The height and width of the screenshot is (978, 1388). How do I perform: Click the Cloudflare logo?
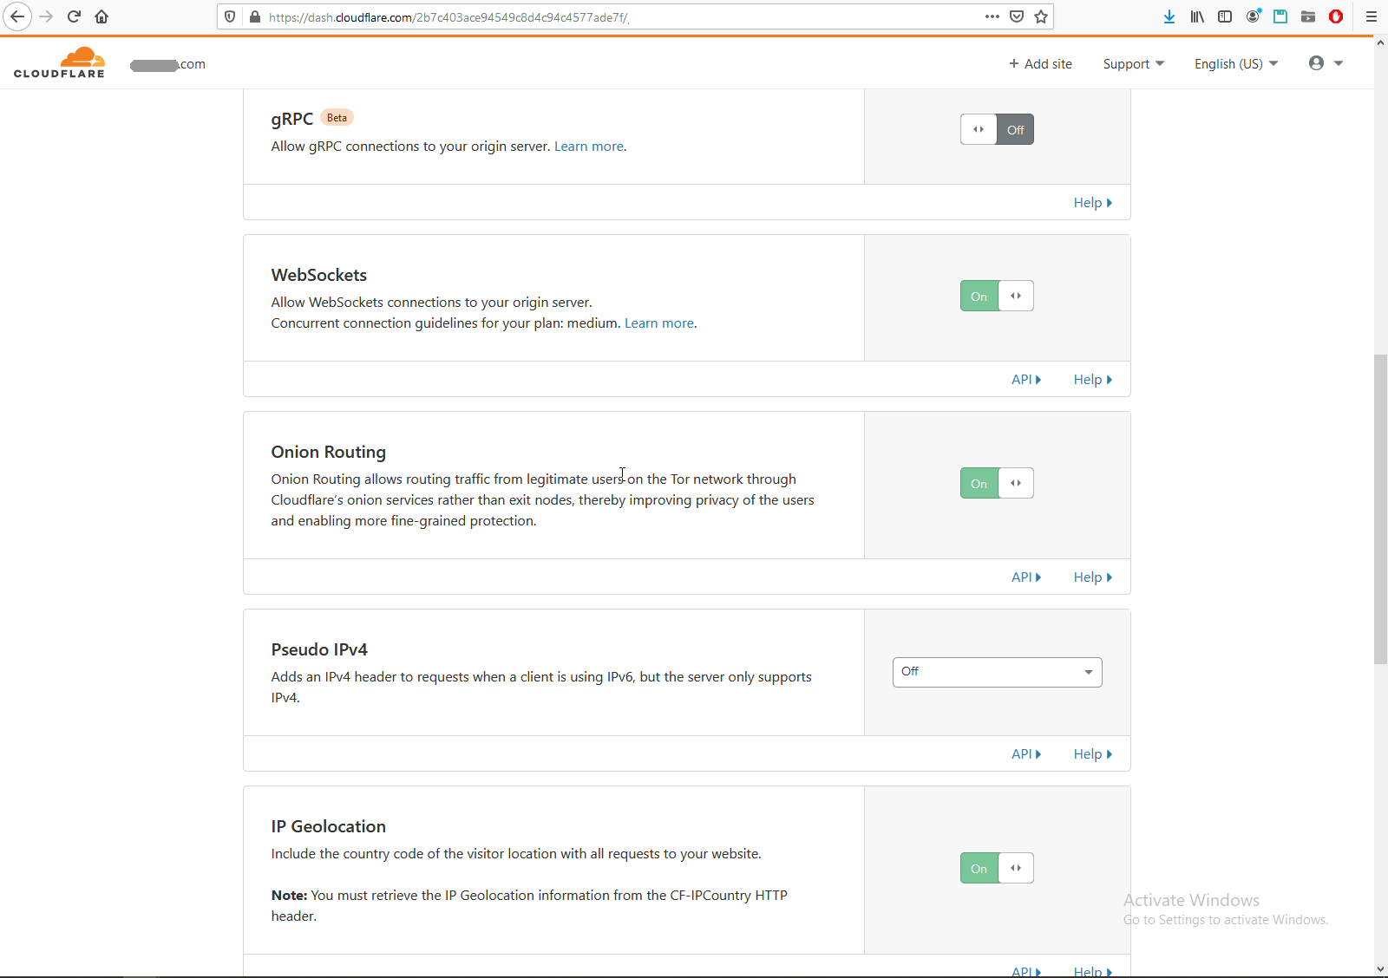tap(59, 63)
